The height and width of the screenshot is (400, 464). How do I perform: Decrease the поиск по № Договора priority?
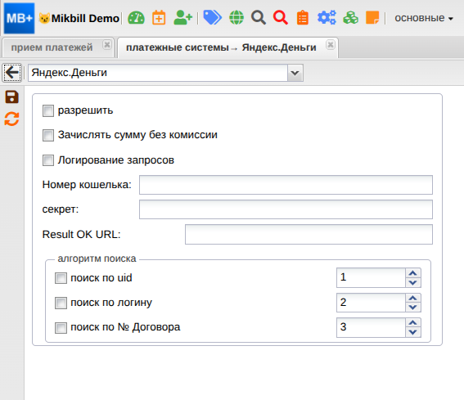click(413, 332)
